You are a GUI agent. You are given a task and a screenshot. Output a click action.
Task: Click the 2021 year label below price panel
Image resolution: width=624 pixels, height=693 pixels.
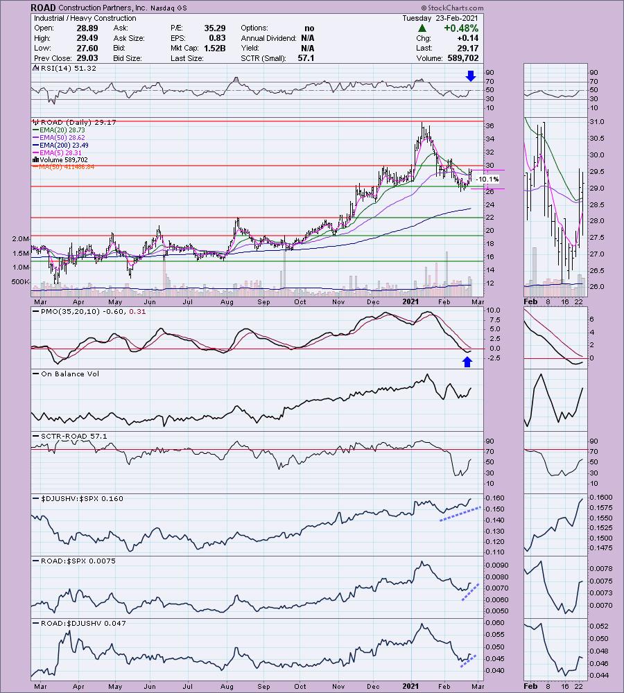(410, 301)
